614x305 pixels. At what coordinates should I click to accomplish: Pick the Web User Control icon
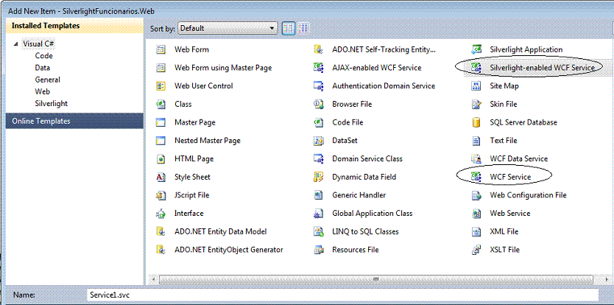(x=160, y=86)
